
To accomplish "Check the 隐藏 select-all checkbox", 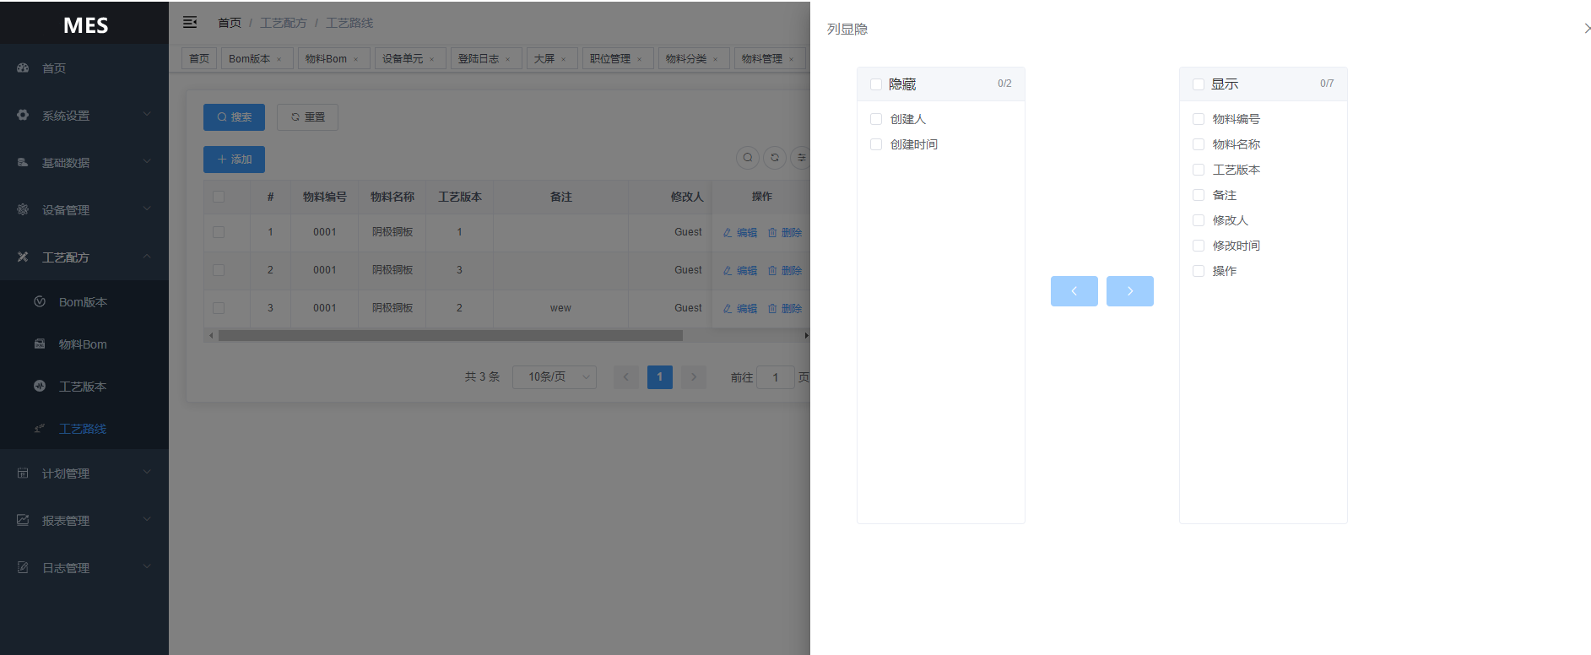I will pyautogui.click(x=876, y=84).
